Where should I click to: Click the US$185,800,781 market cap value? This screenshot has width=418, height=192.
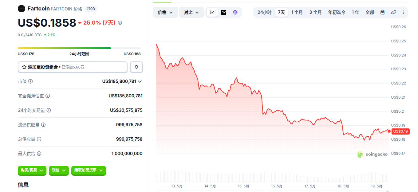pos(119,81)
